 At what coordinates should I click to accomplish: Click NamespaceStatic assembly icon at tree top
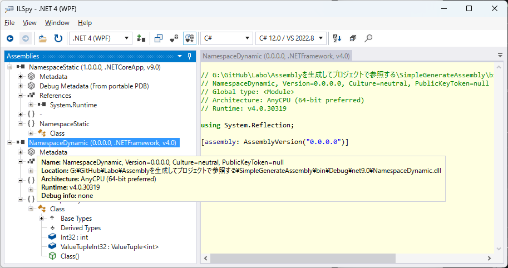pos(21,67)
